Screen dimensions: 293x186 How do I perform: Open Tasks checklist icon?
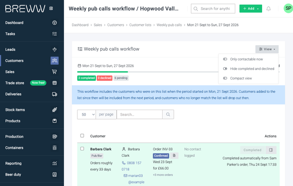tap(55, 34)
